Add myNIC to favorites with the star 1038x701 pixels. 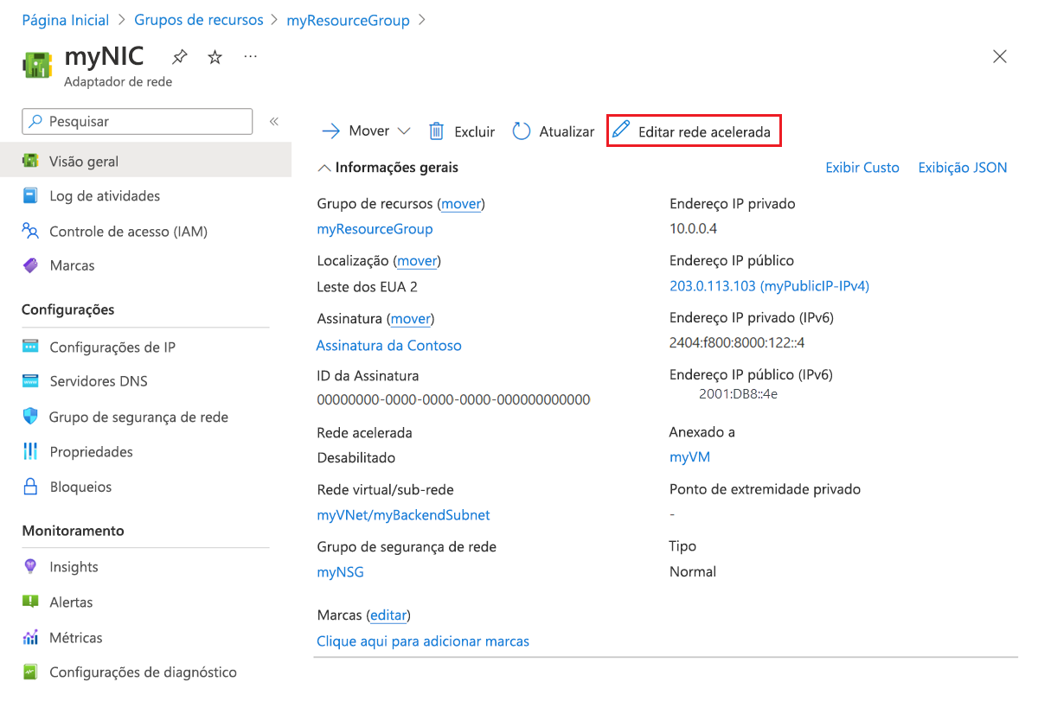[213, 56]
